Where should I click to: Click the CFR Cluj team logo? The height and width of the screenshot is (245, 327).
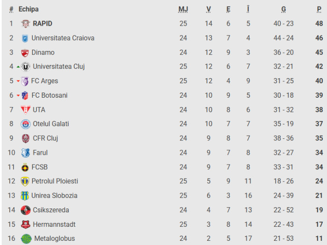26,138
